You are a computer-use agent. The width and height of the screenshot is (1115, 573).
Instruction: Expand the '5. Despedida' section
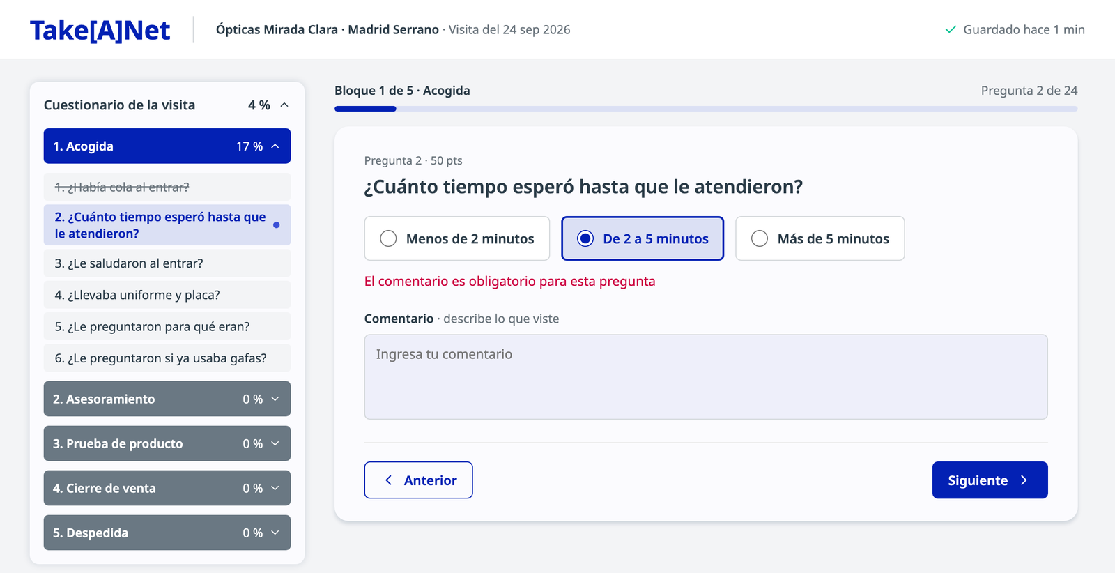tap(167, 533)
